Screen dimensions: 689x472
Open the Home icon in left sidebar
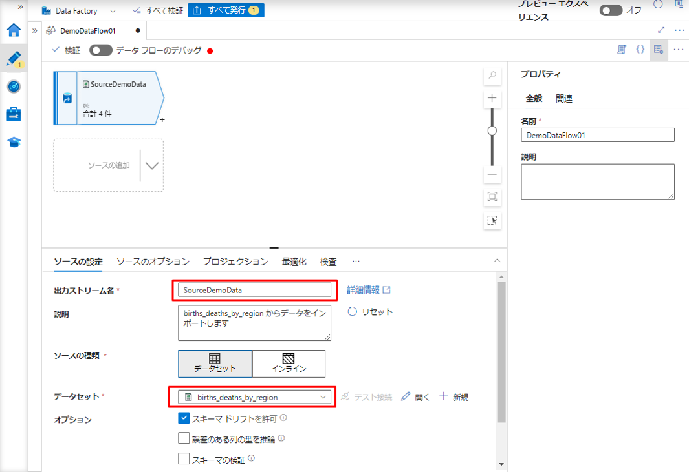click(14, 30)
